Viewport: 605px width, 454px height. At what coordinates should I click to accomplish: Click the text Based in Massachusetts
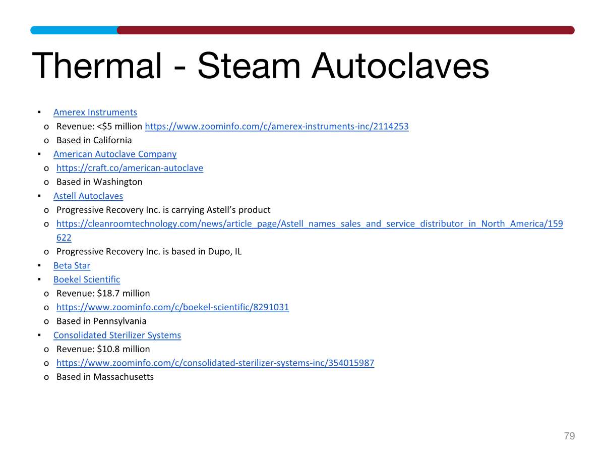pos(105,377)
